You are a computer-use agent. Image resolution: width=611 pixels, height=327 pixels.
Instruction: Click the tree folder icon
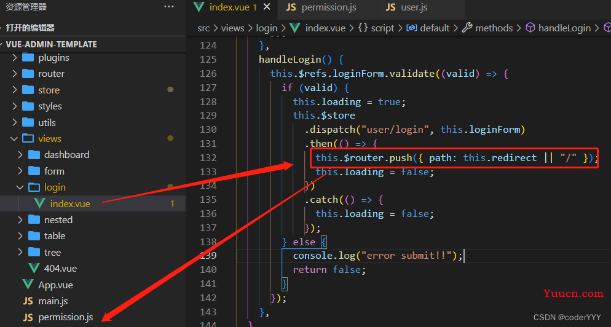click(34, 252)
